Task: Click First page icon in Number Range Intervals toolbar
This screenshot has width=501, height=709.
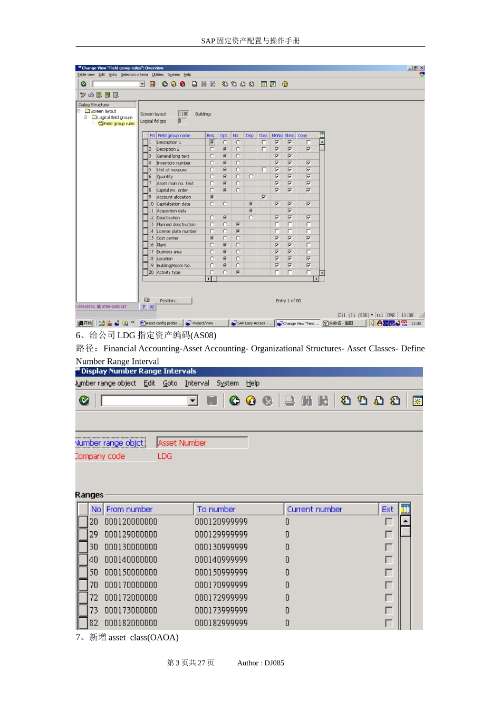Action: pos(345,401)
